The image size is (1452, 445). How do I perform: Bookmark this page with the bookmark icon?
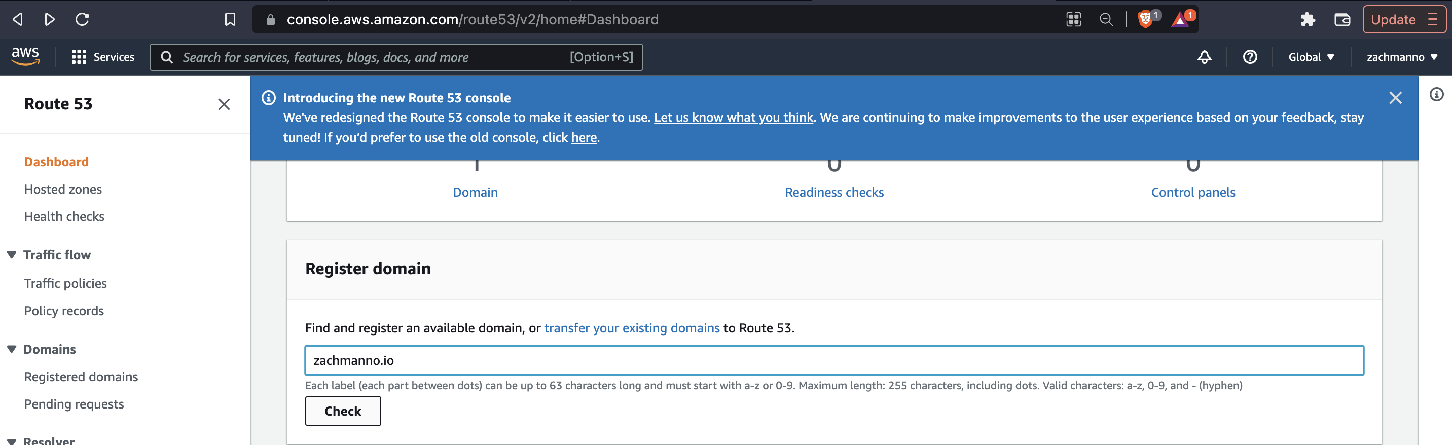click(230, 20)
